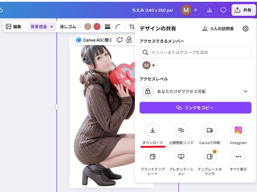Open プレゼンテーション share option

click(x=181, y=156)
